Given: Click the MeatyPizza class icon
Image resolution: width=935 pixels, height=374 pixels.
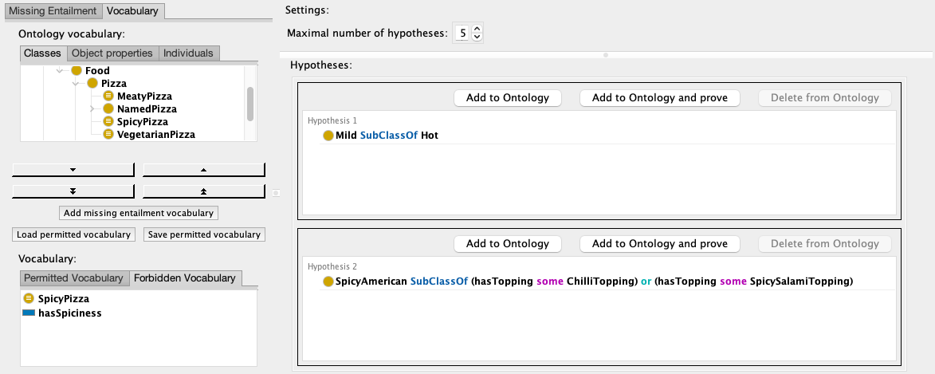Looking at the screenshot, I should pyautogui.click(x=109, y=96).
